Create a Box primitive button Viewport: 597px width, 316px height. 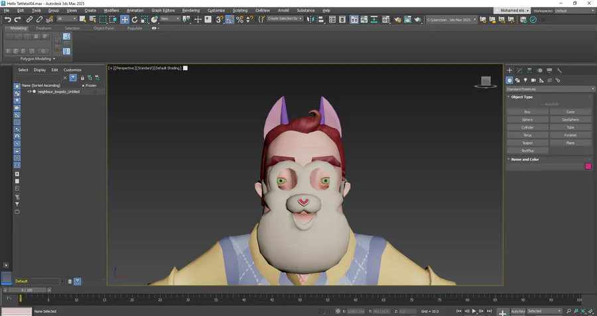coord(527,112)
